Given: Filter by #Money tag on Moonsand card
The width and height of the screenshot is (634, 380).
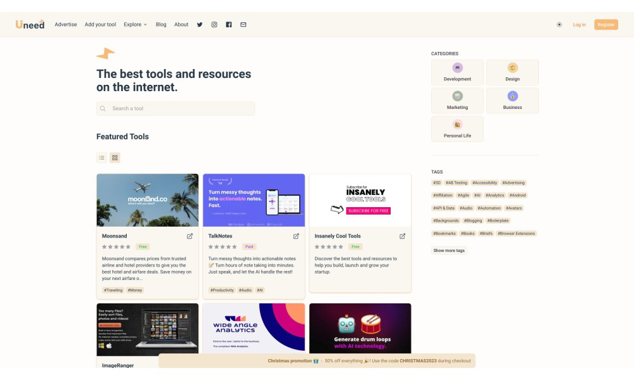Looking at the screenshot, I should [134, 290].
